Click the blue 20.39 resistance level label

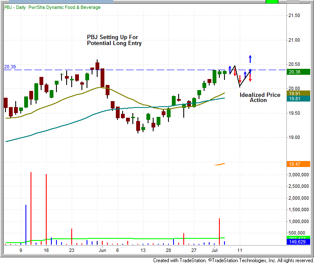tap(10, 67)
